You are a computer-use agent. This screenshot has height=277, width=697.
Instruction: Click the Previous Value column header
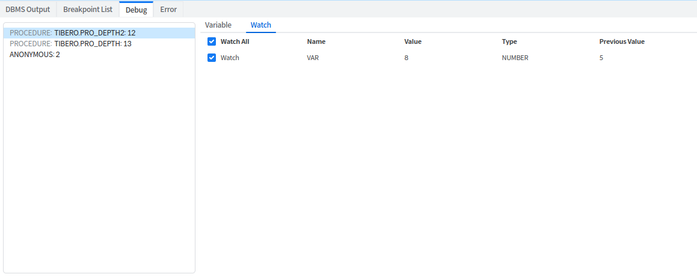(x=622, y=41)
